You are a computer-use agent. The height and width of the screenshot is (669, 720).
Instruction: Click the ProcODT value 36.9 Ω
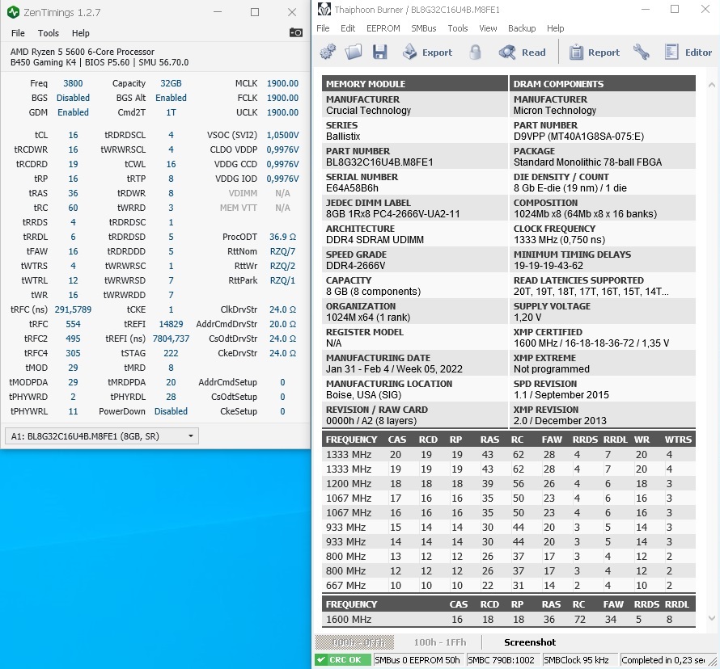282,237
